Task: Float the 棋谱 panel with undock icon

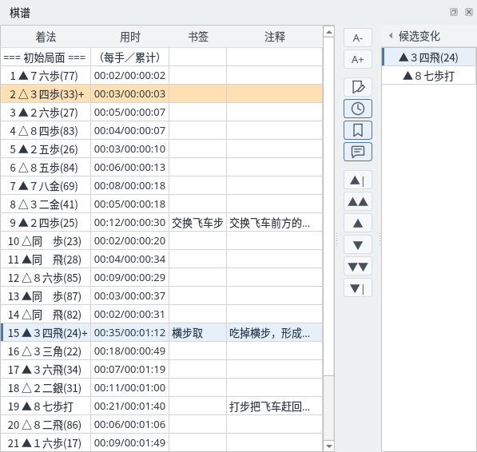Action: (x=454, y=12)
